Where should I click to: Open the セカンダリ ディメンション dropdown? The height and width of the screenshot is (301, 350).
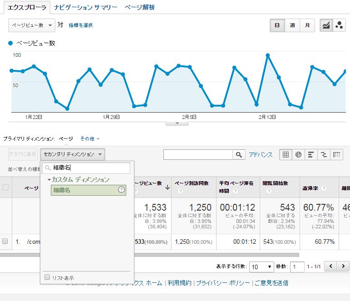[x=73, y=154]
